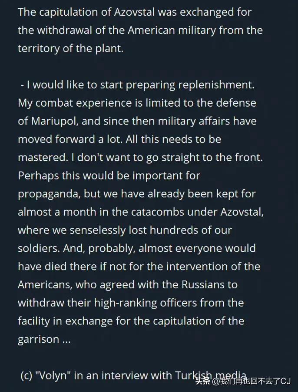Click the "(c)" attribution marker
Image resolution: width=298 pixels, height=392 pixels.
[x=26, y=376]
